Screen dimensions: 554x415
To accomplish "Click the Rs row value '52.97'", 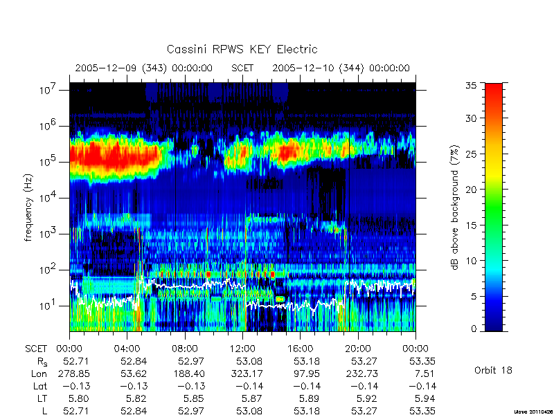I will click(191, 361).
